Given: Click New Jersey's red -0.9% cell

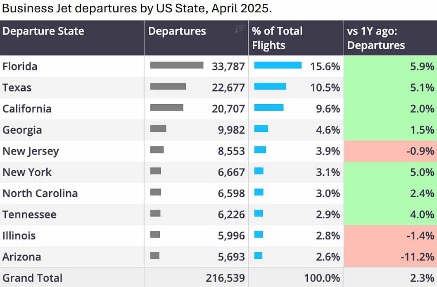Looking at the screenshot, I should pos(390,151).
